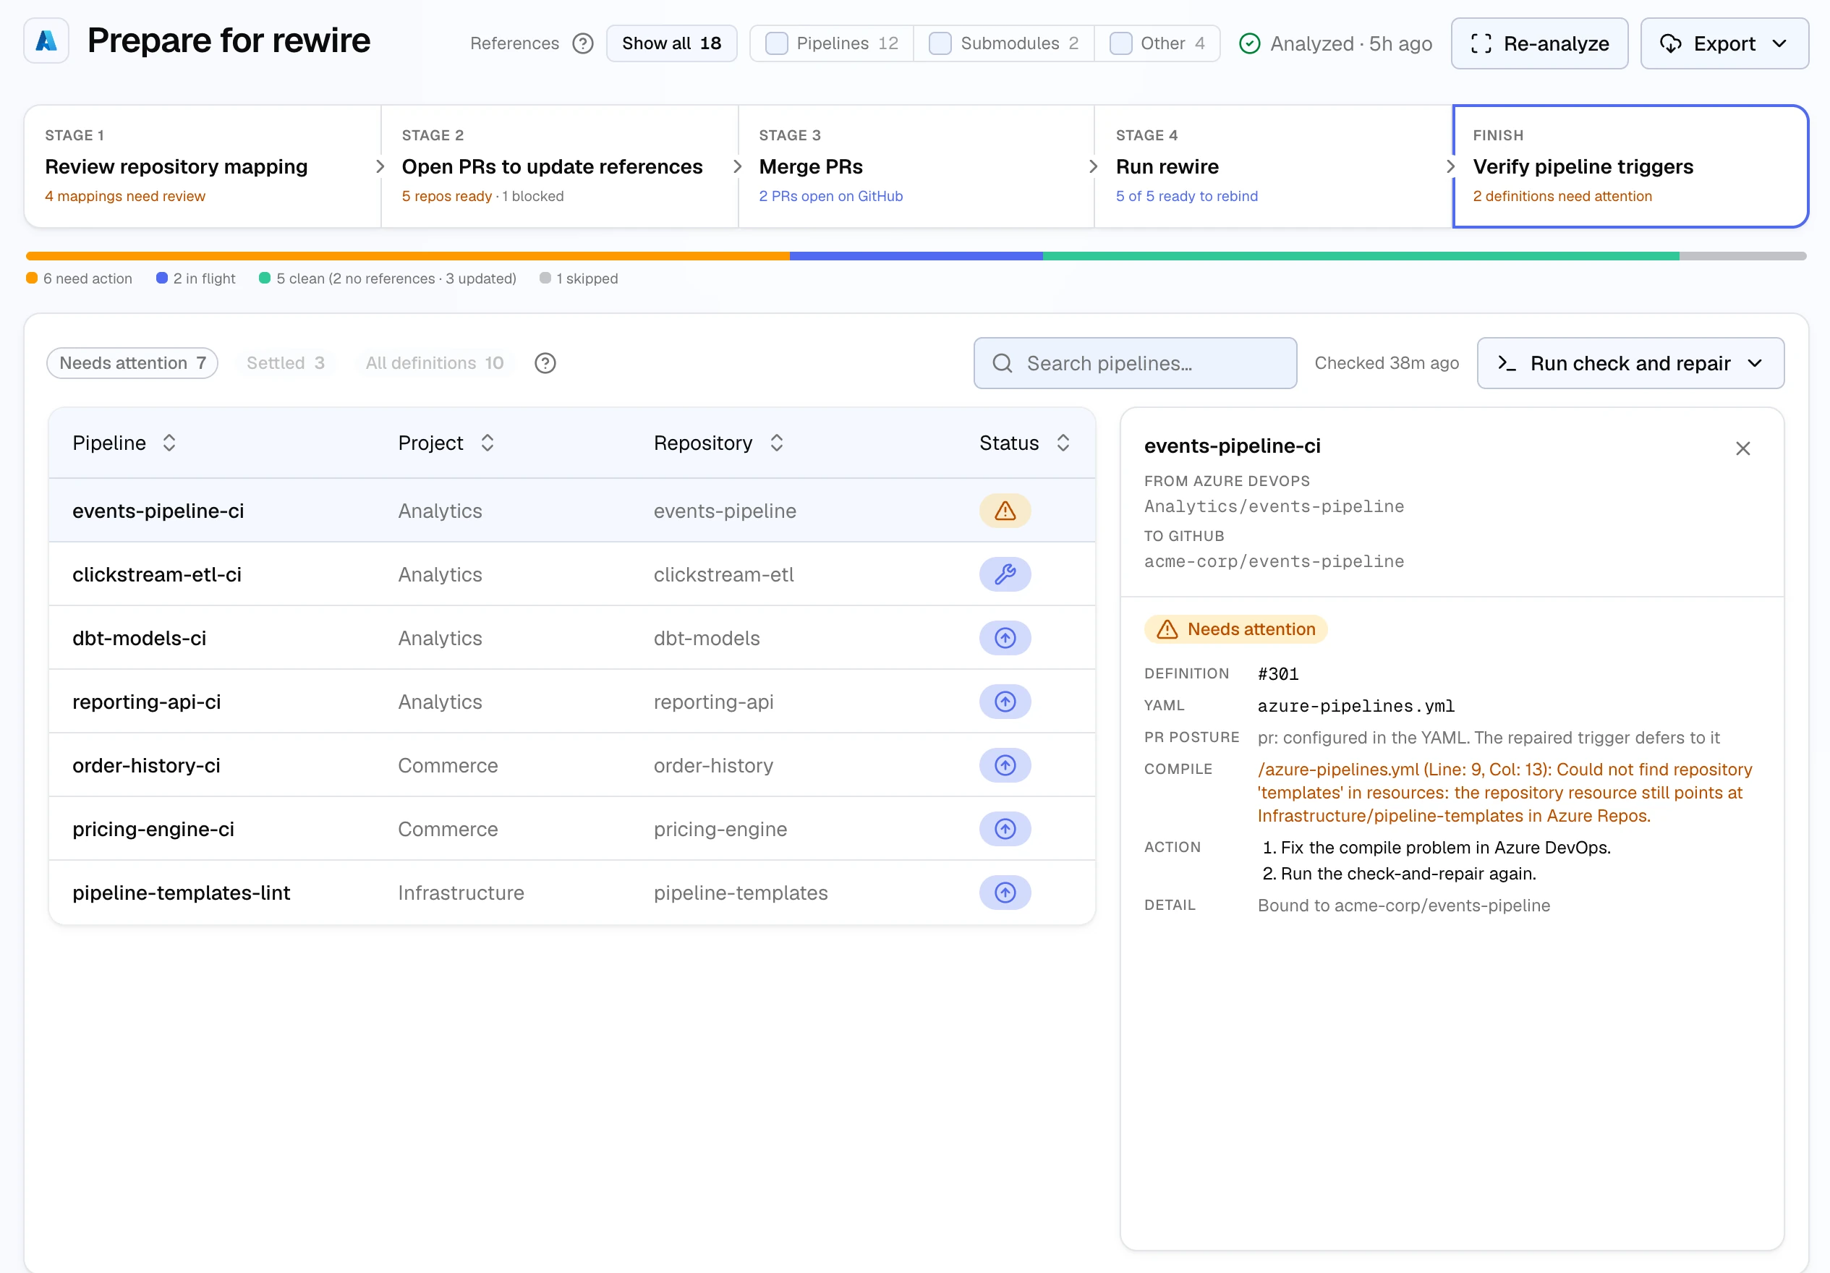Open the References help question-mark icon

click(584, 43)
